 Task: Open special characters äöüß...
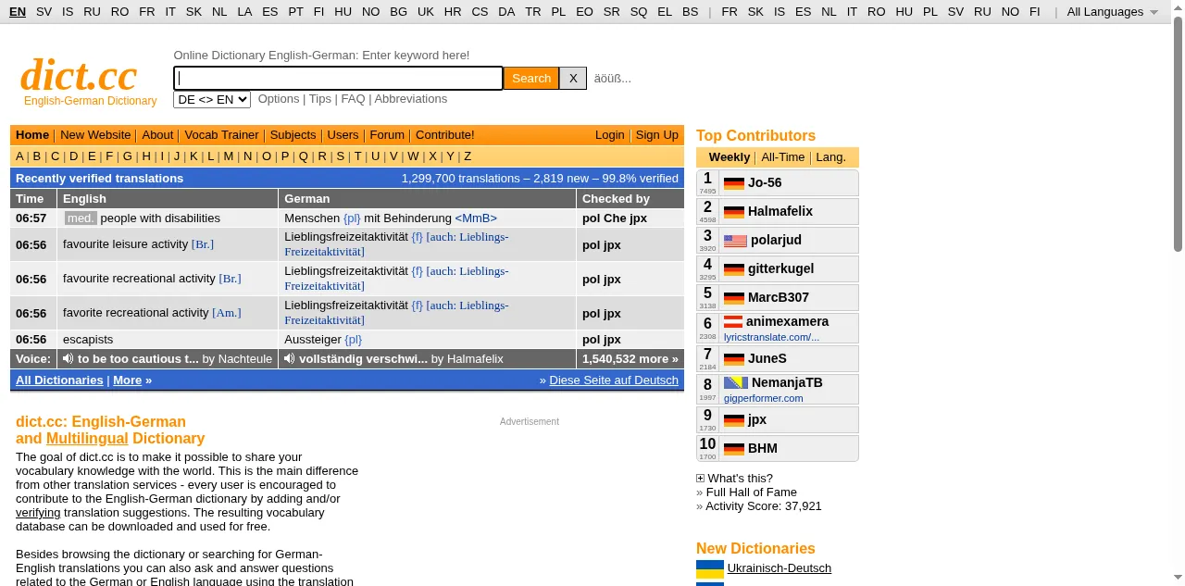tap(612, 79)
